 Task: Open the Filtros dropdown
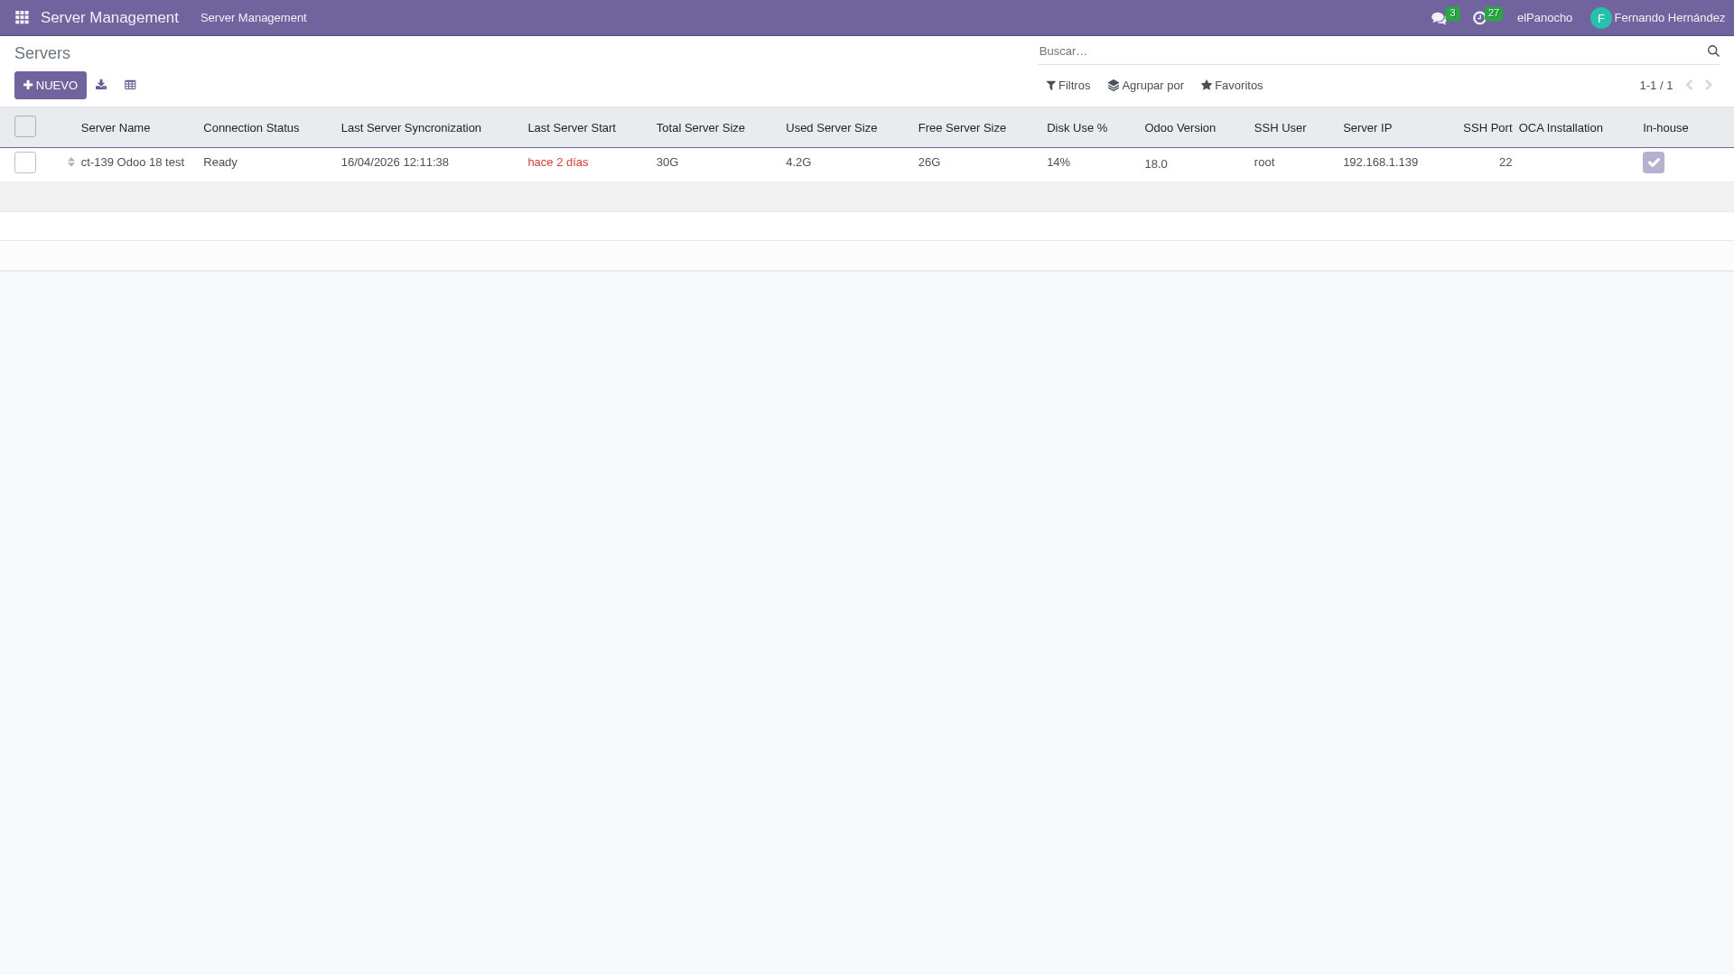[x=1068, y=86]
